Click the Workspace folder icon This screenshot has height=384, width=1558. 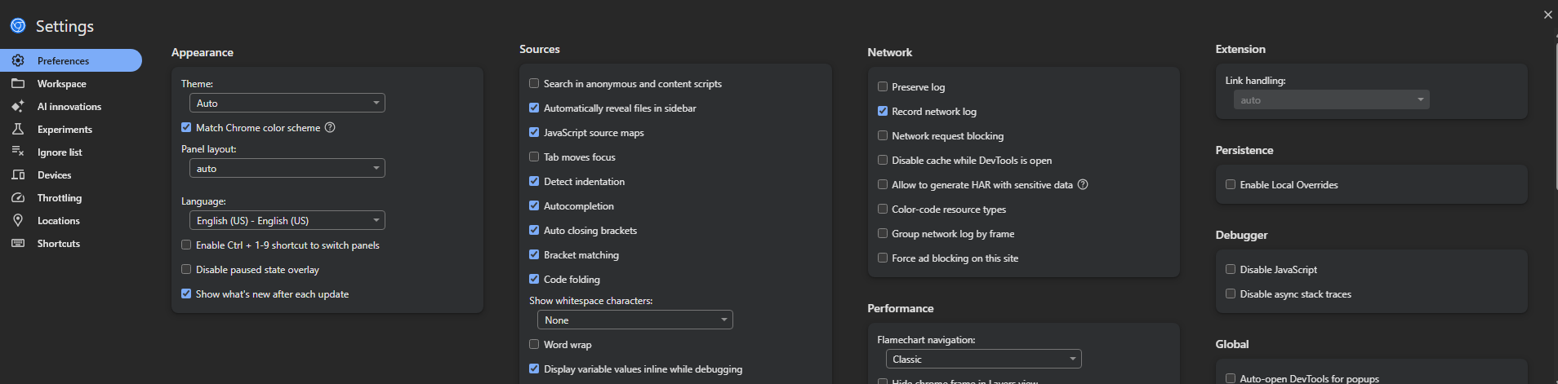(x=18, y=83)
